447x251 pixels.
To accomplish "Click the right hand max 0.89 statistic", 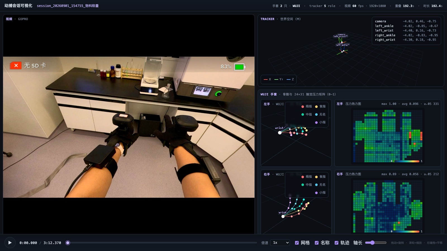I will coord(389,174).
